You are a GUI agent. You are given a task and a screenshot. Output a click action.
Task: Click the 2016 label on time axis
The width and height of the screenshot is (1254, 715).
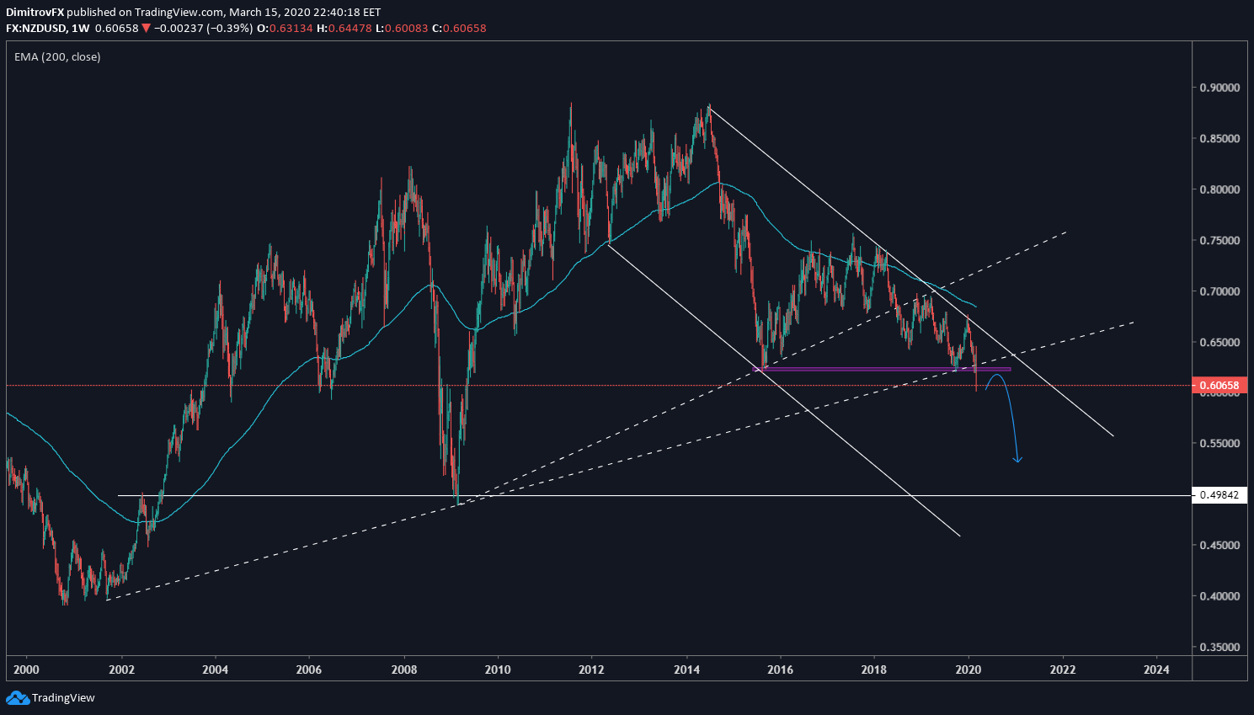click(x=781, y=670)
